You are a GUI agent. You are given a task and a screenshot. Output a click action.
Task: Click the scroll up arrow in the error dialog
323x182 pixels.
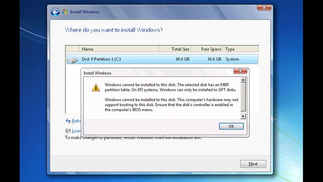(243, 80)
